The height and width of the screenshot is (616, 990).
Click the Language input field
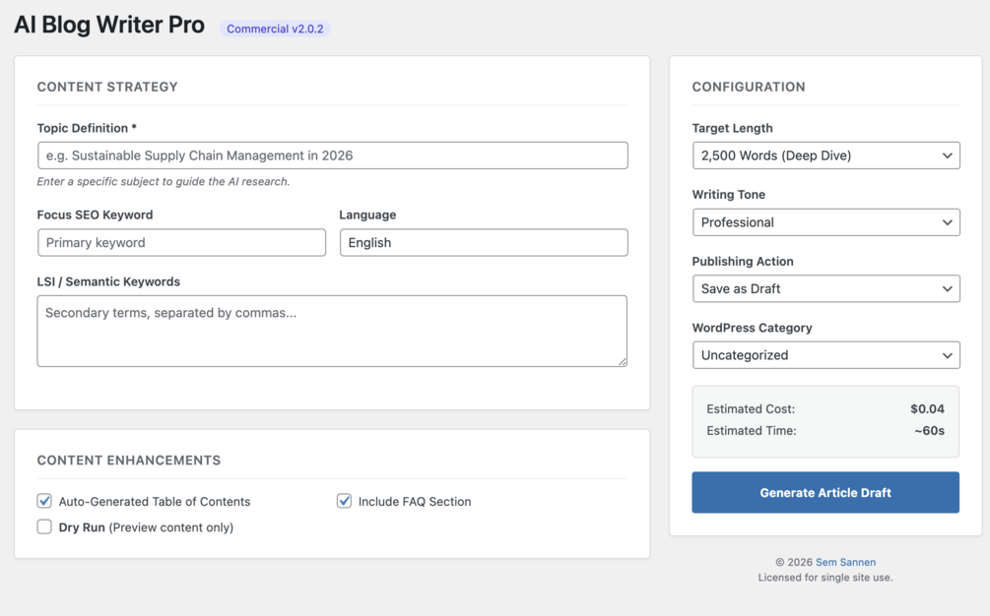point(483,242)
